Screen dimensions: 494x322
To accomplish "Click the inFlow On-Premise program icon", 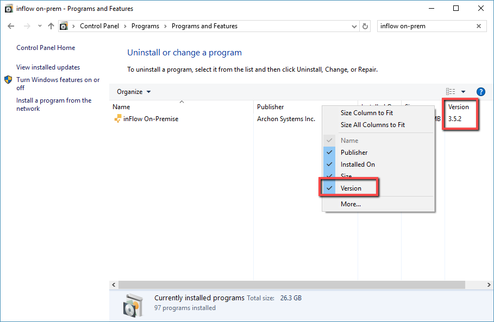I will click(117, 119).
